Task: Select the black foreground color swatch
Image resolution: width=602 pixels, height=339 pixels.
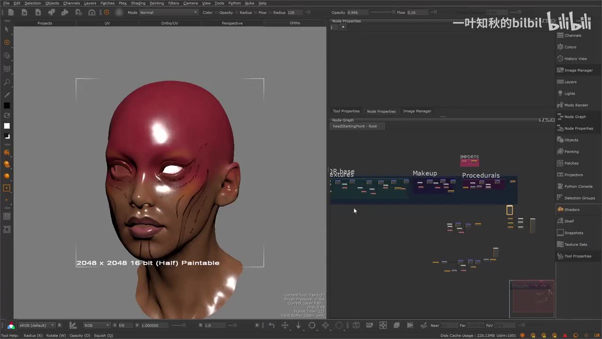Action: coord(7,105)
